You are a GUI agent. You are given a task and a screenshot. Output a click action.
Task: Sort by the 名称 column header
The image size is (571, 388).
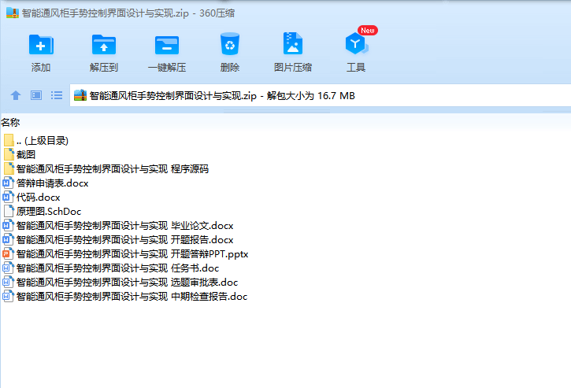pyautogui.click(x=10, y=123)
